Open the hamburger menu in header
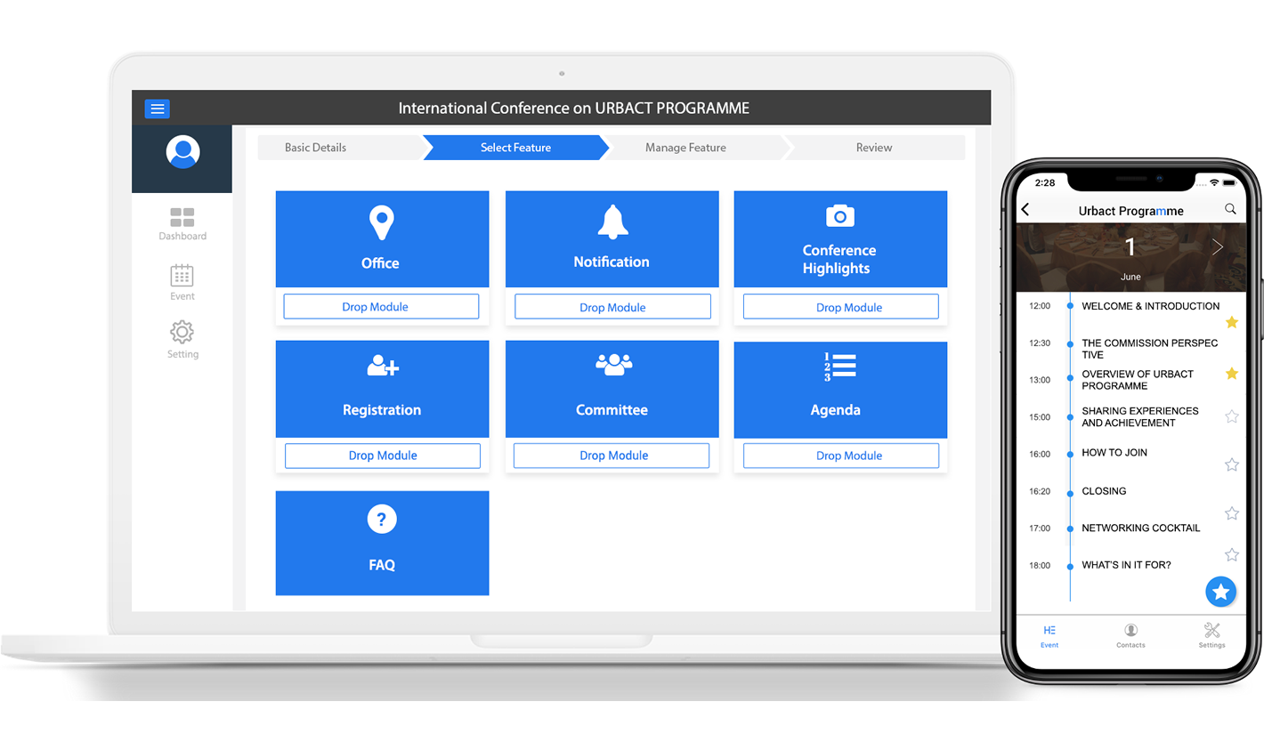This screenshot has height=750, width=1264. tap(157, 109)
